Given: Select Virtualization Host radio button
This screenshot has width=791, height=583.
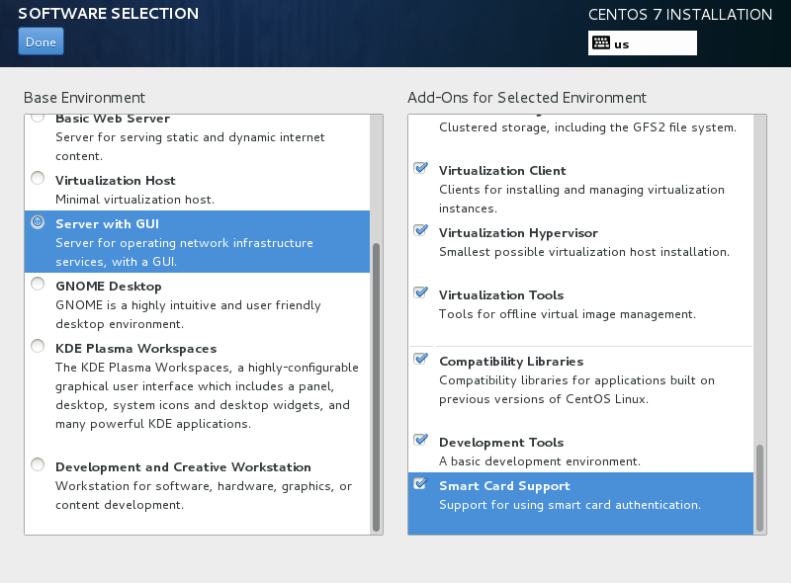Looking at the screenshot, I should tap(38, 179).
